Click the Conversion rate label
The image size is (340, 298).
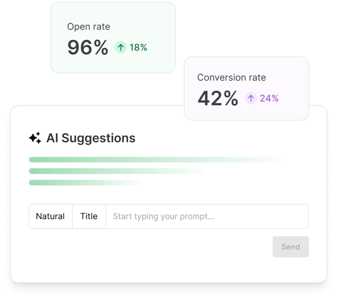coord(231,77)
